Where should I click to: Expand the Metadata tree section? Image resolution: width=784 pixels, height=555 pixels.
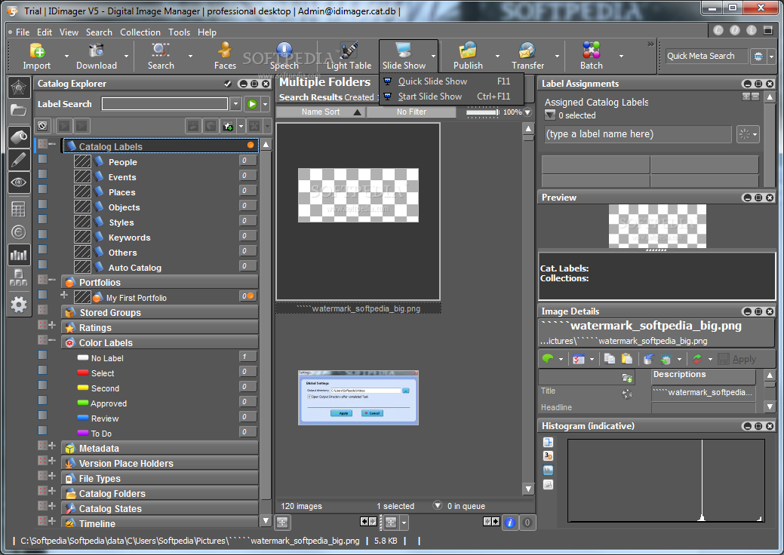[52, 445]
